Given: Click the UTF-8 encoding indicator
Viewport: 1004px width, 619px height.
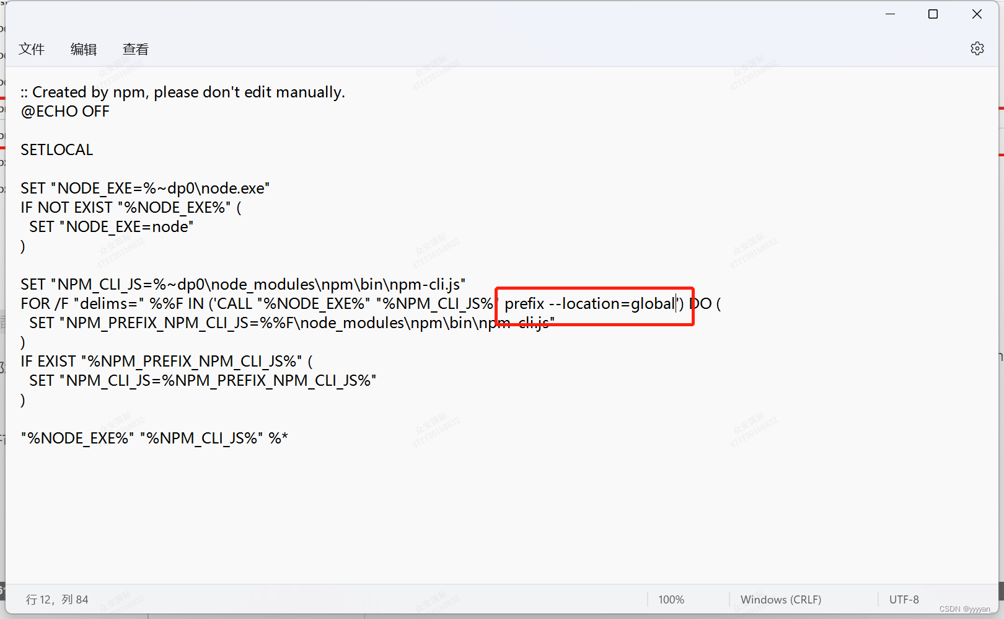Looking at the screenshot, I should 904,599.
